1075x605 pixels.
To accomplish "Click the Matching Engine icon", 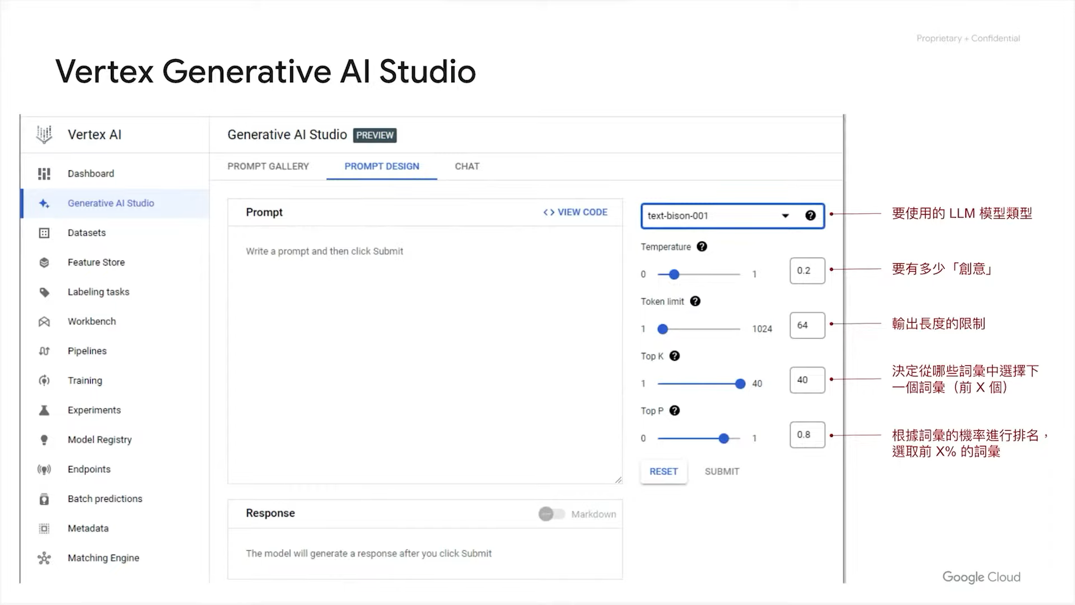I will coord(44,558).
